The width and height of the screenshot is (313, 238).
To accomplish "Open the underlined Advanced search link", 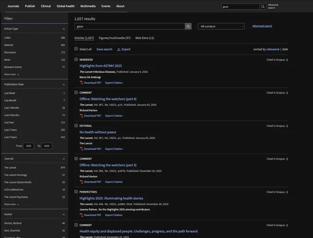I will click(x=262, y=26).
